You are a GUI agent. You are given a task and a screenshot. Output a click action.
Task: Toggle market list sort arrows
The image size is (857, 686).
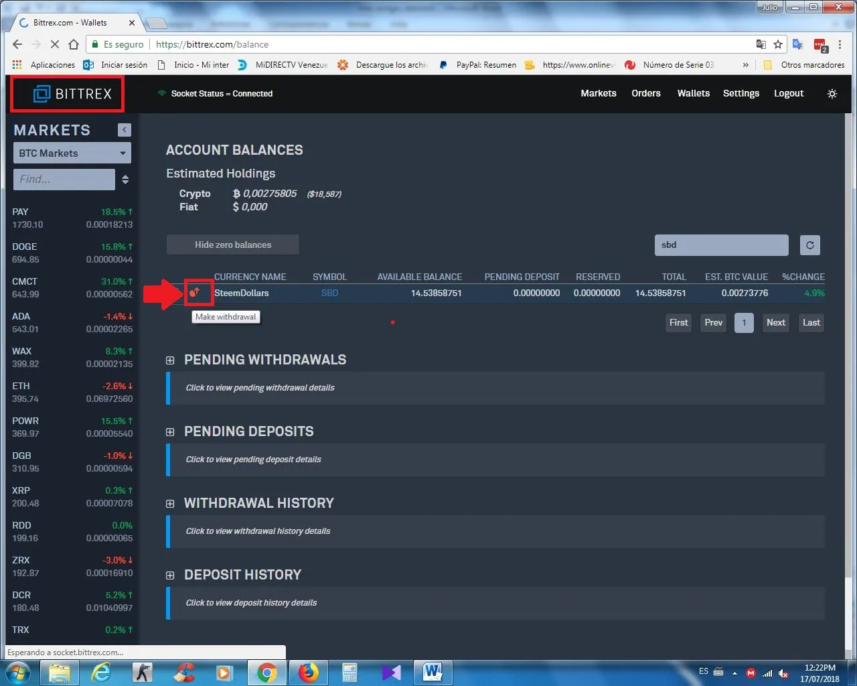tap(125, 180)
